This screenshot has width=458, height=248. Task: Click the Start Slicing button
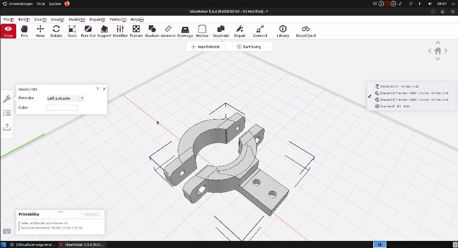pos(249,47)
